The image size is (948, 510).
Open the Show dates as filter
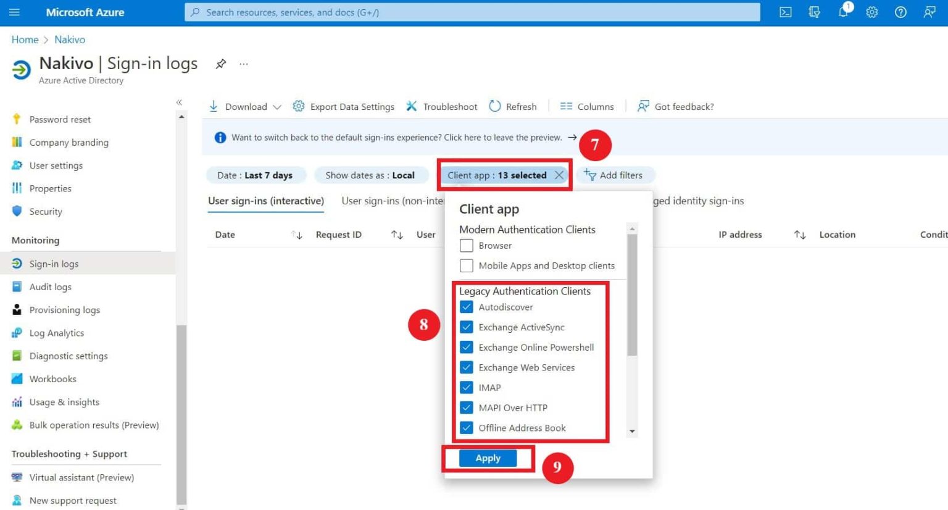coord(370,175)
